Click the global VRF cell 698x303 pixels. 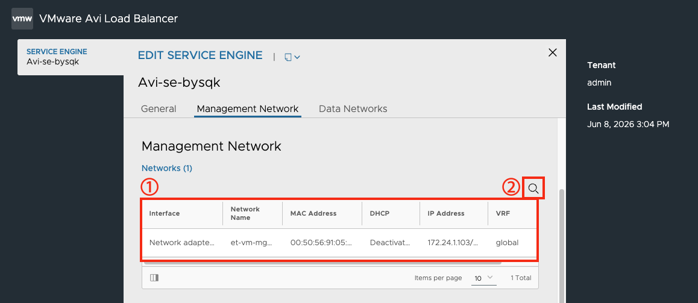click(507, 243)
